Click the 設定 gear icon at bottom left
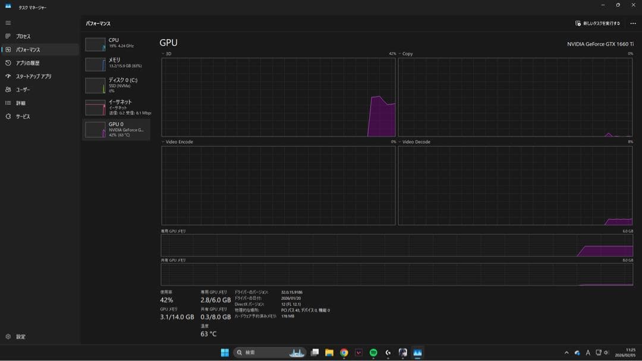The image size is (642, 361). click(x=8, y=336)
